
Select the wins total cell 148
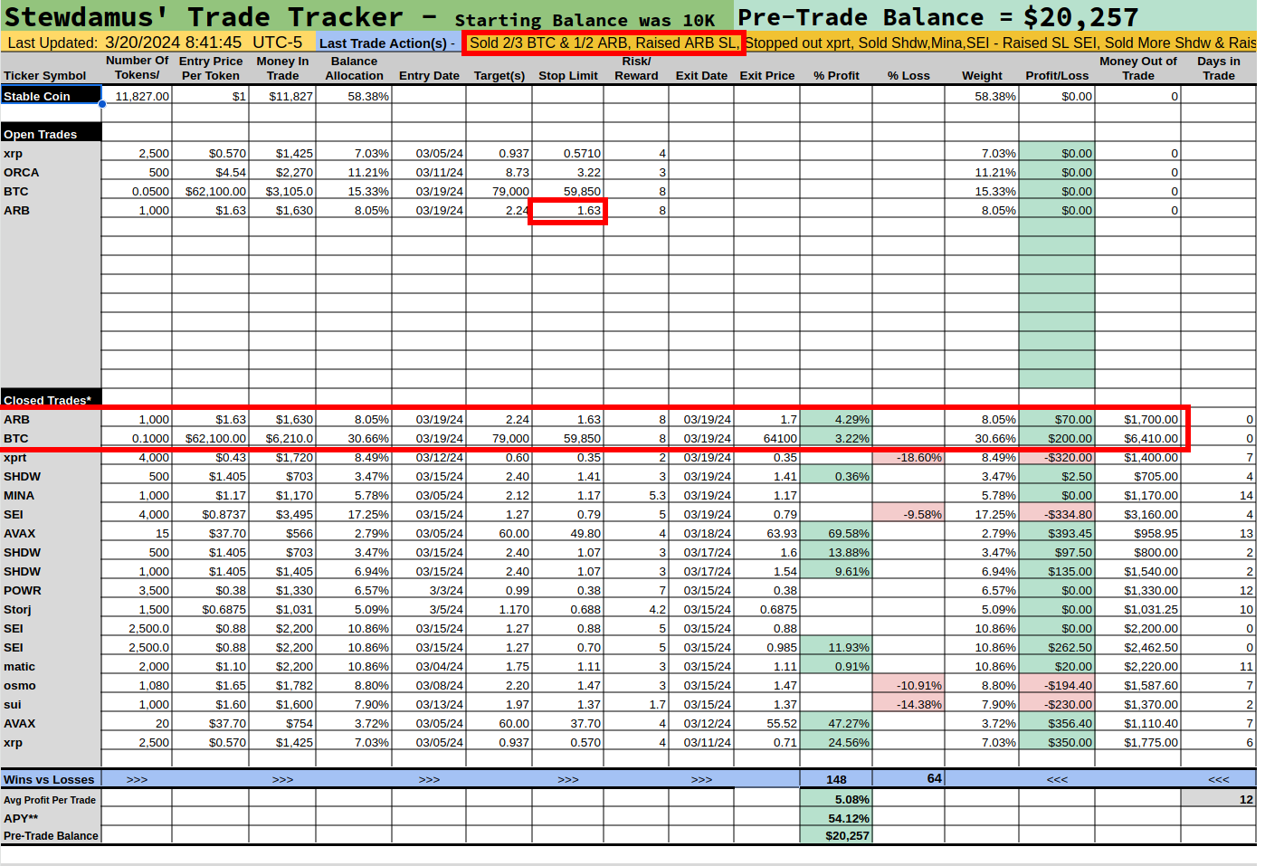(x=836, y=779)
